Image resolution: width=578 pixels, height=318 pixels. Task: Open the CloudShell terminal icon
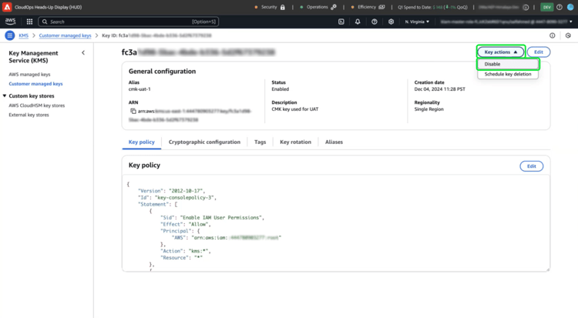tap(341, 22)
